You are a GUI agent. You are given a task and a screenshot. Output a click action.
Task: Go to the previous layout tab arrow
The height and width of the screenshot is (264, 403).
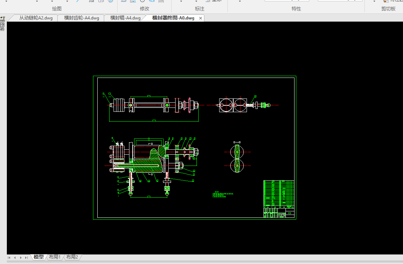point(15,257)
